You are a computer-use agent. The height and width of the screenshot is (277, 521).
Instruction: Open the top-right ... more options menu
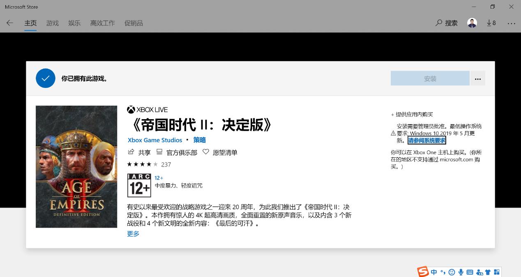(512, 23)
